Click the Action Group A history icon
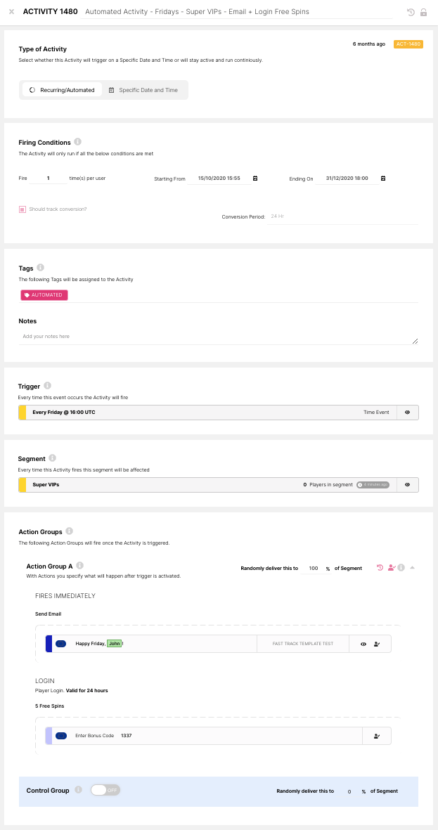438x830 pixels. pyautogui.click(x=380, y=568)
